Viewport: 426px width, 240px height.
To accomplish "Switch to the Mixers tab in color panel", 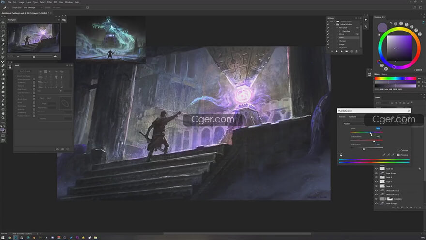I will (384, 74).
